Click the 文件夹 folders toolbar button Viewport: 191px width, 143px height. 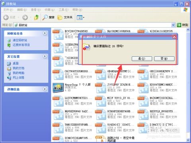point(65,17)
